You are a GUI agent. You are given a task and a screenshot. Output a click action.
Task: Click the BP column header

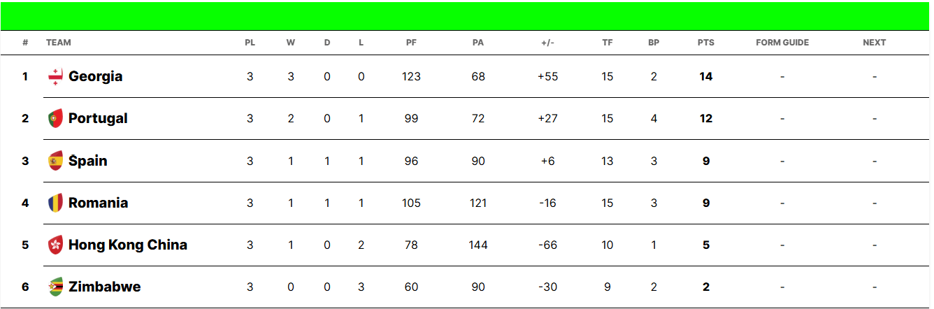coord(654,43)
